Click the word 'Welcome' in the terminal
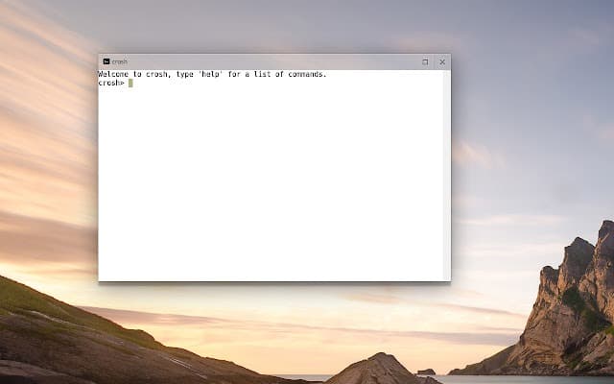This screenshot has height=384, width=614. (x=114, y=75)
